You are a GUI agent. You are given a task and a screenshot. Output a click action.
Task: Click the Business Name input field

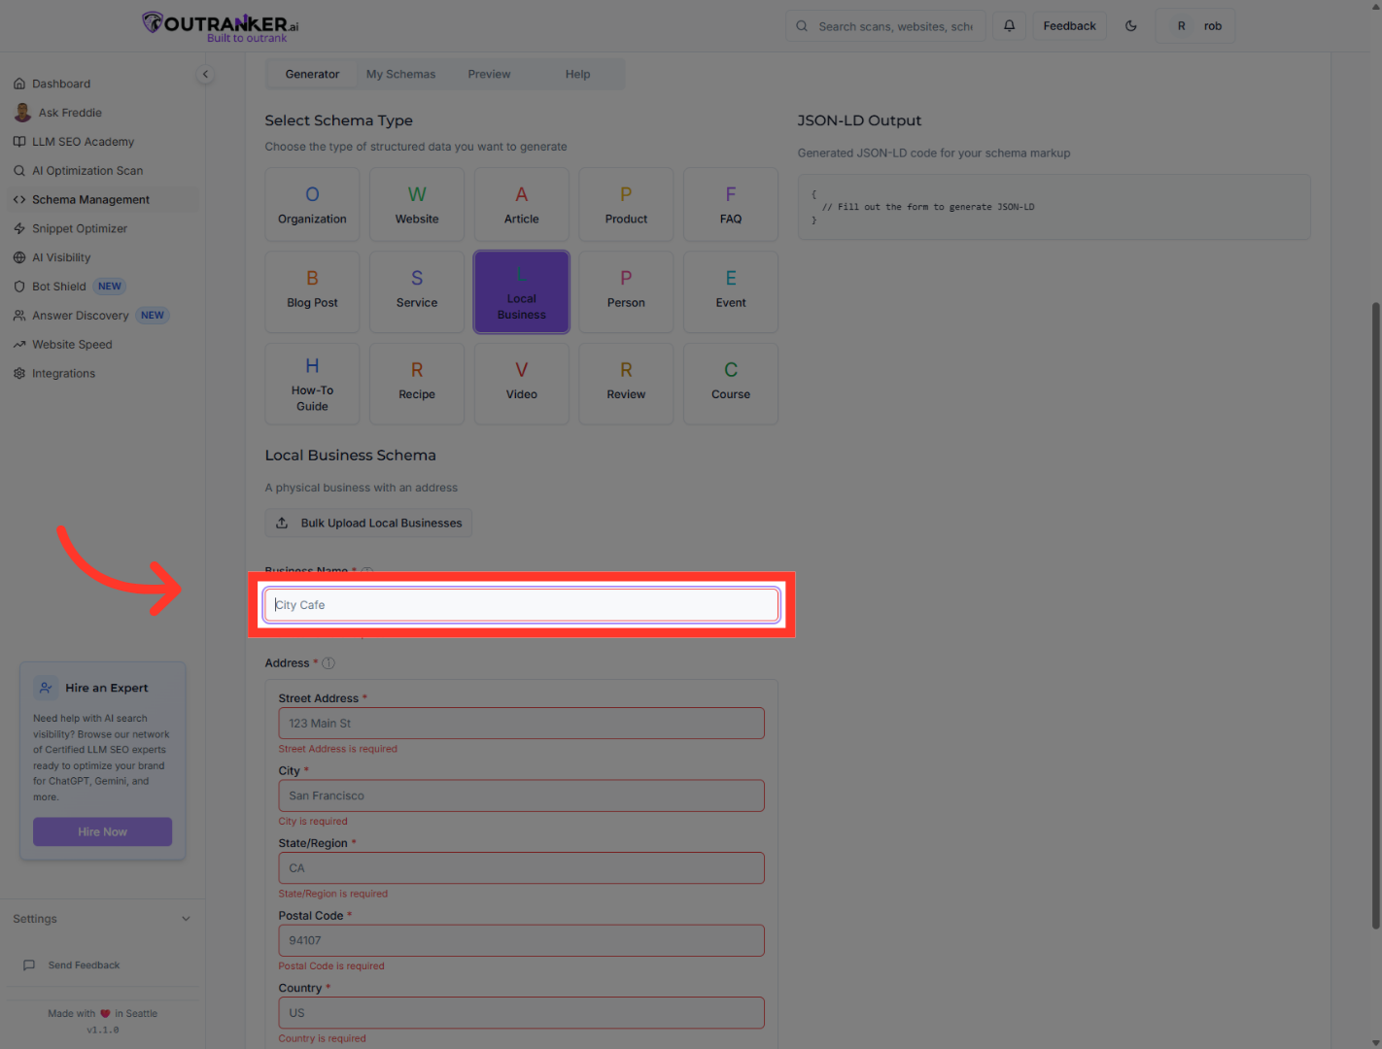coord(521,604)
